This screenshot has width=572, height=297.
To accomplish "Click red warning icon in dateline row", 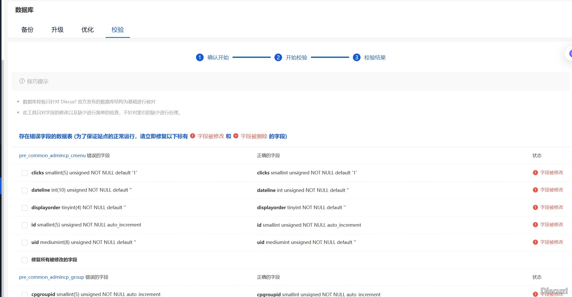I will pyautogui.click(x=535, y=190).
